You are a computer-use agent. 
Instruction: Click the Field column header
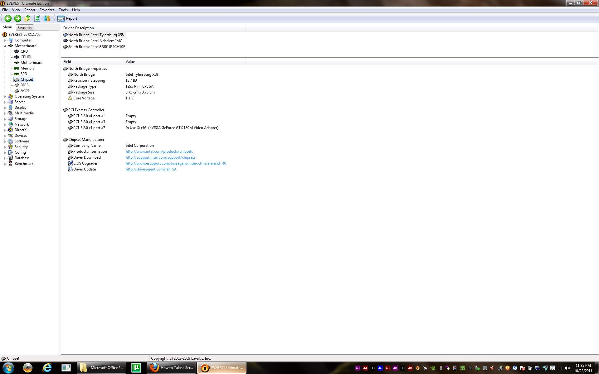point(92,62)
